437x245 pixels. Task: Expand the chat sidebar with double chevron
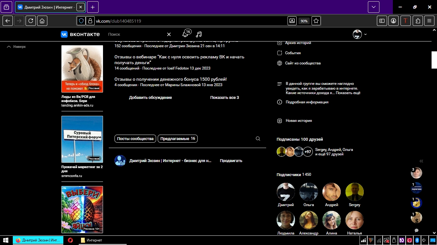coord(421,161)
